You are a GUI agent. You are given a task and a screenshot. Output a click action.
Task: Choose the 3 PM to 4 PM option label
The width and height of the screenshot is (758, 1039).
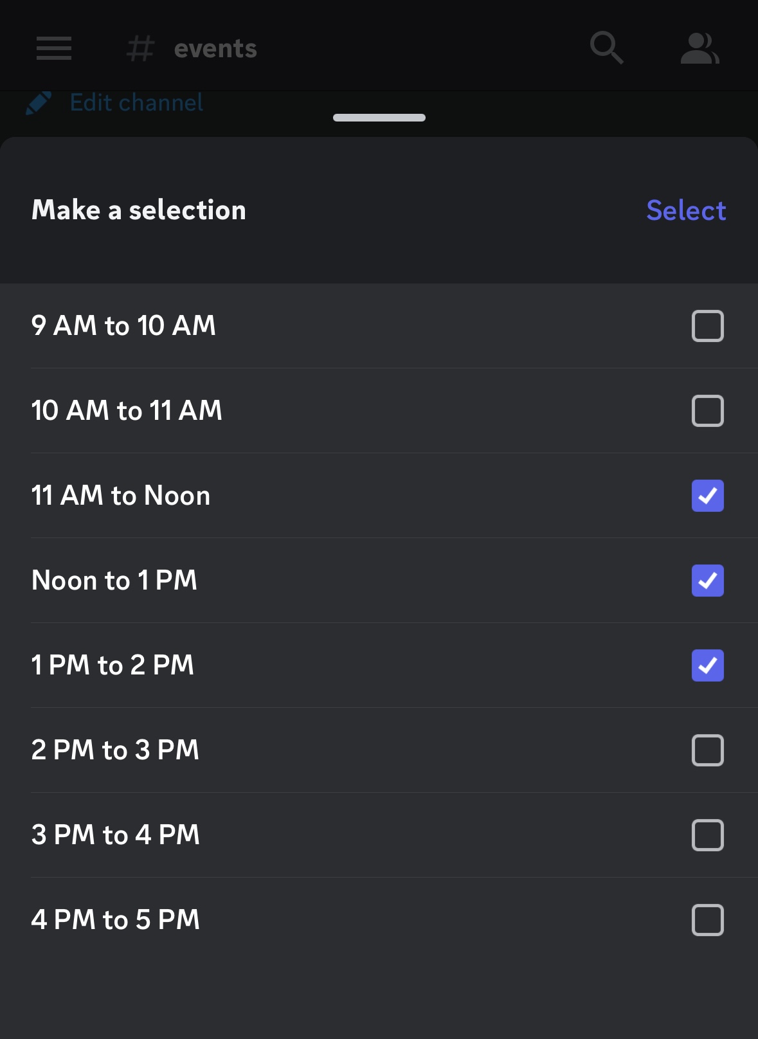point(116,835)
